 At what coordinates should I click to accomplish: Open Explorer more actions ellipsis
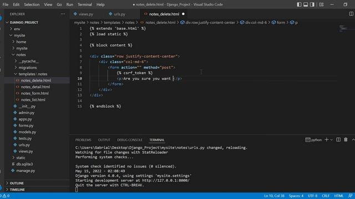click(x=63, y=14)
